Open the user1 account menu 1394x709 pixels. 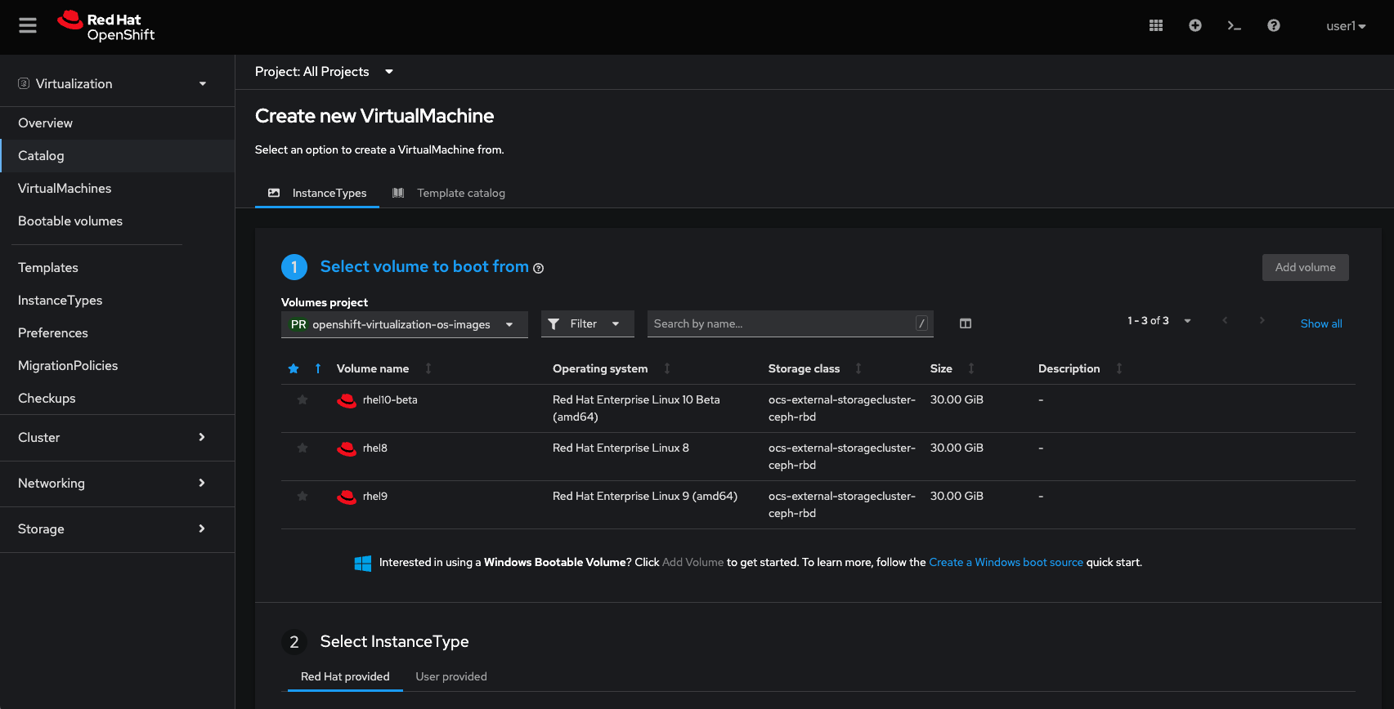tap(1345, 26)
